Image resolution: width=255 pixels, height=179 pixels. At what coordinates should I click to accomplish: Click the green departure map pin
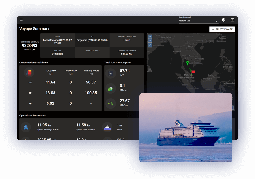tap(188, 63)
